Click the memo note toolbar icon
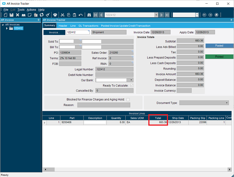The width and height of the screenshot is (234, 177). (x=30, y=15)
